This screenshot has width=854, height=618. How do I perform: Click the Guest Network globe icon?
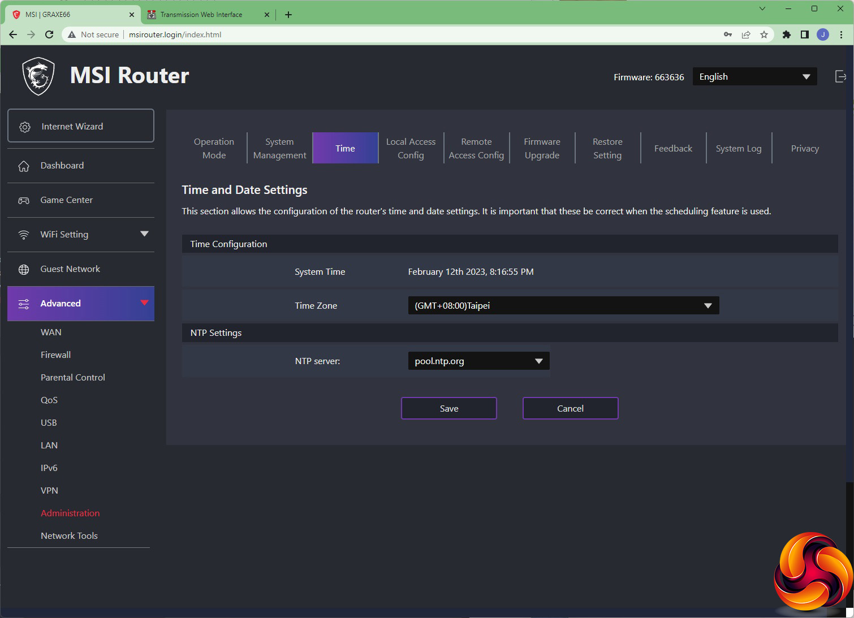click(x=24, y=269)
